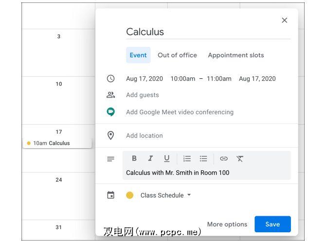The width and height of the screenshot is (326, 243).
Task: Underline the description text
Action: coord(167,158)
